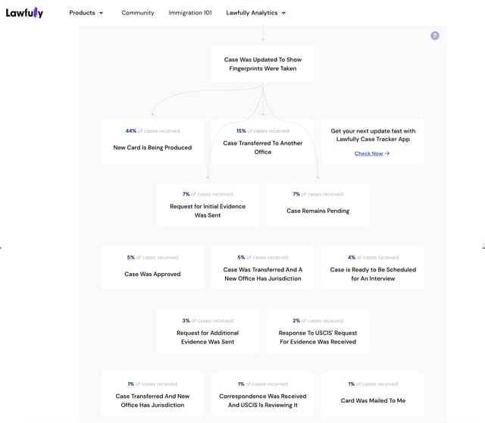Click the Fingerprints Were Taken node
485x423 pixels.
[x=263, y=64]
